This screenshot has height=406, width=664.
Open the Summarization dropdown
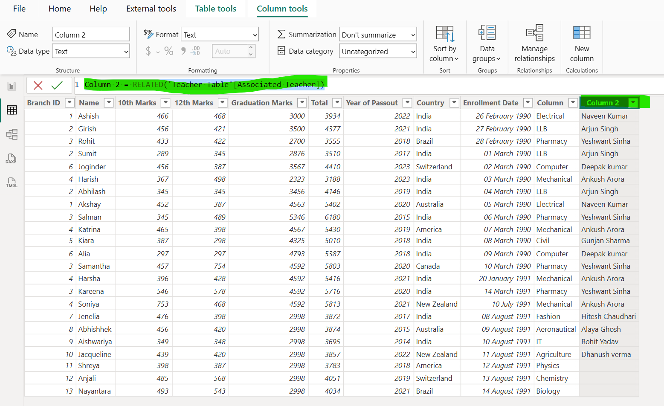click(377, 34)
